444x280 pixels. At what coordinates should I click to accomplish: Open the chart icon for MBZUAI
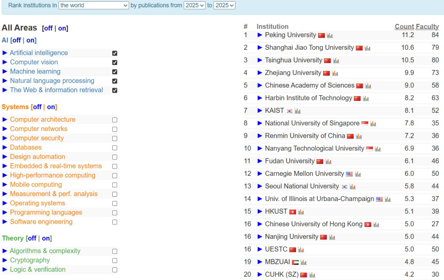point(303,262)
